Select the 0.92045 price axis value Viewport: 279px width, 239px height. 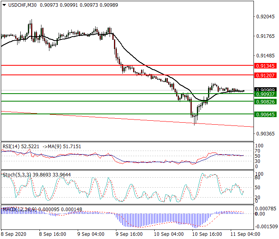coord(265,17)
